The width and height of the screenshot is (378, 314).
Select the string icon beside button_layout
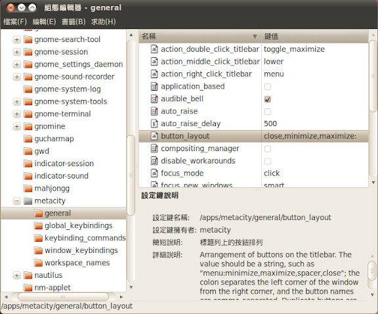[154, 136]
